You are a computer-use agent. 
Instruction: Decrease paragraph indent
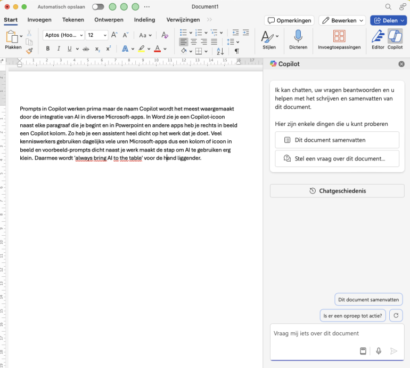point(235,33)
